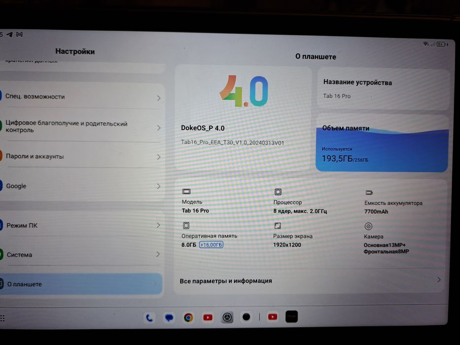Open Система settings
The height and width of the screenshot is (345, 460).
point(81,254)
